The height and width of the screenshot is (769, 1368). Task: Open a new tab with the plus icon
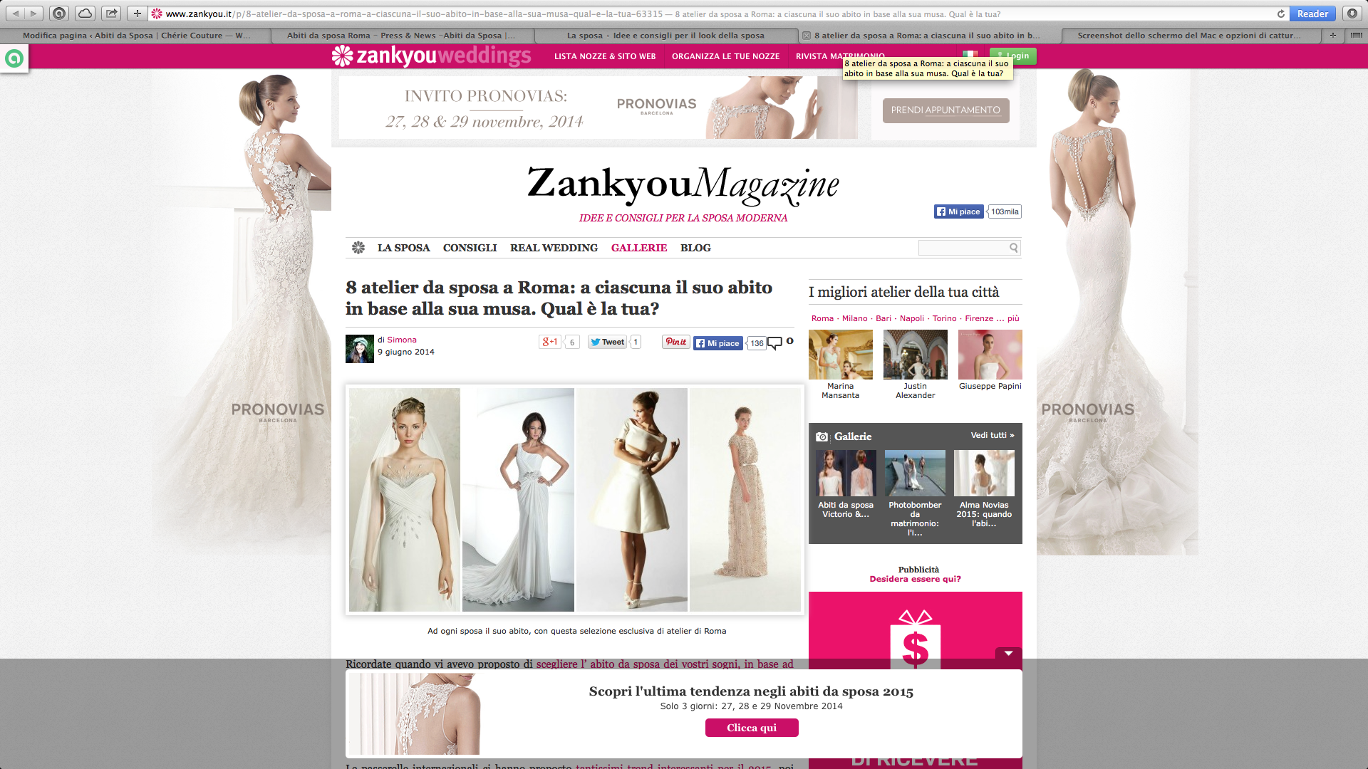pos(1332,35)
